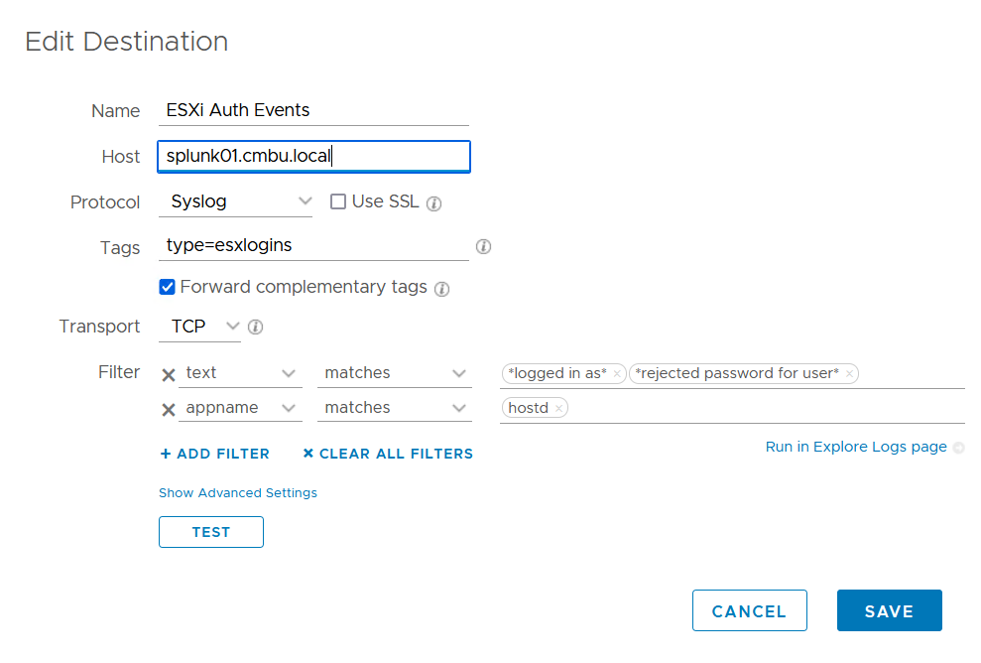Expand the text filter field dropdown

pyautogui.click(x=241, y=373)
